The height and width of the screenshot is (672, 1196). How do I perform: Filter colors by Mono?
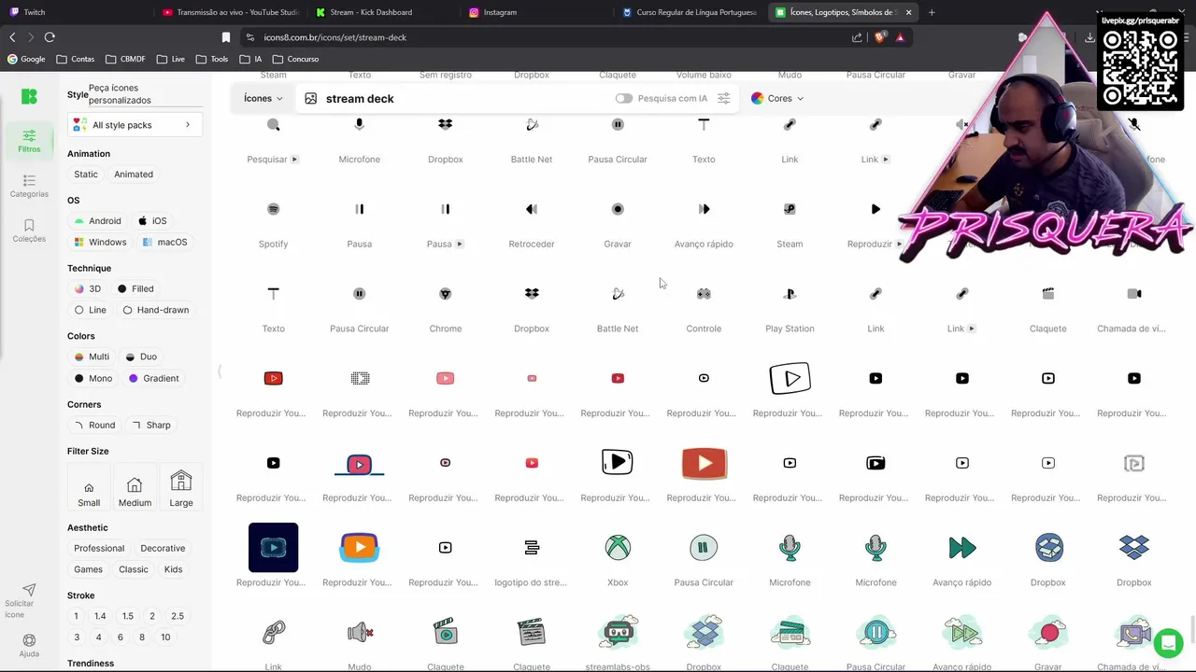pos(93,378)
